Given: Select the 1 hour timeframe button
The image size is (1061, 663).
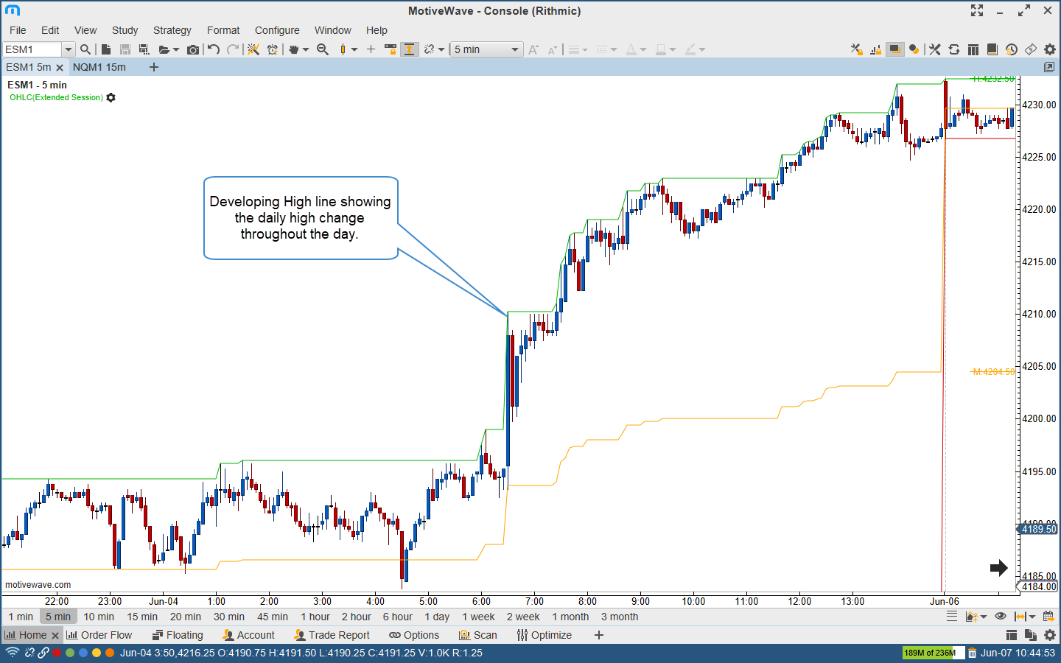Looking at the screenshot, I should coord(315,617).
